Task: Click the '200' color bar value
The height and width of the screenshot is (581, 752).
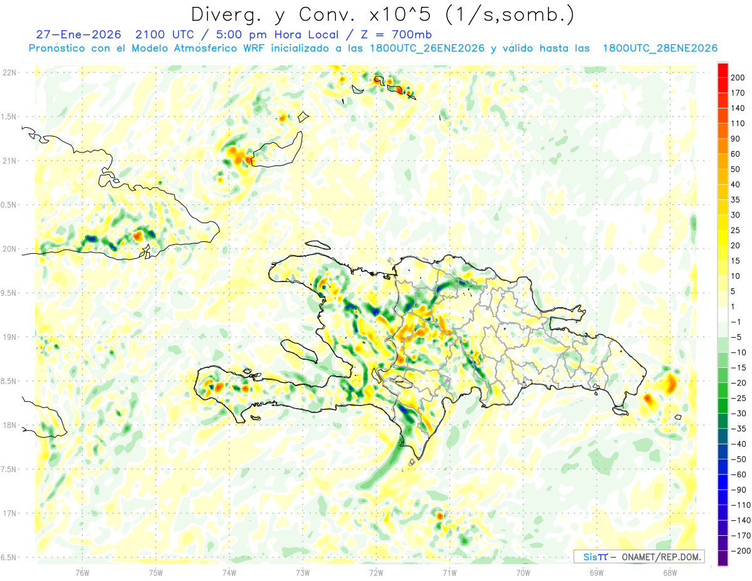Action: pyautogui.click(x=738, y=77)
